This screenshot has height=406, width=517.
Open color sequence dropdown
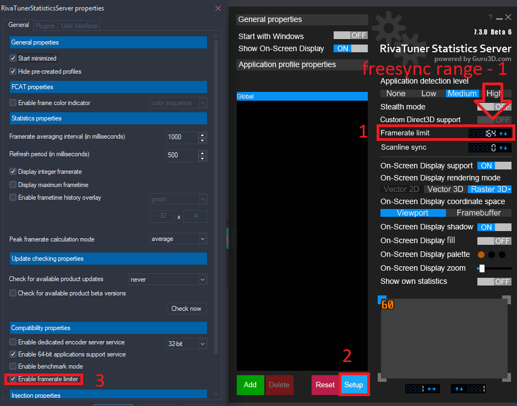tap(178, 103)
